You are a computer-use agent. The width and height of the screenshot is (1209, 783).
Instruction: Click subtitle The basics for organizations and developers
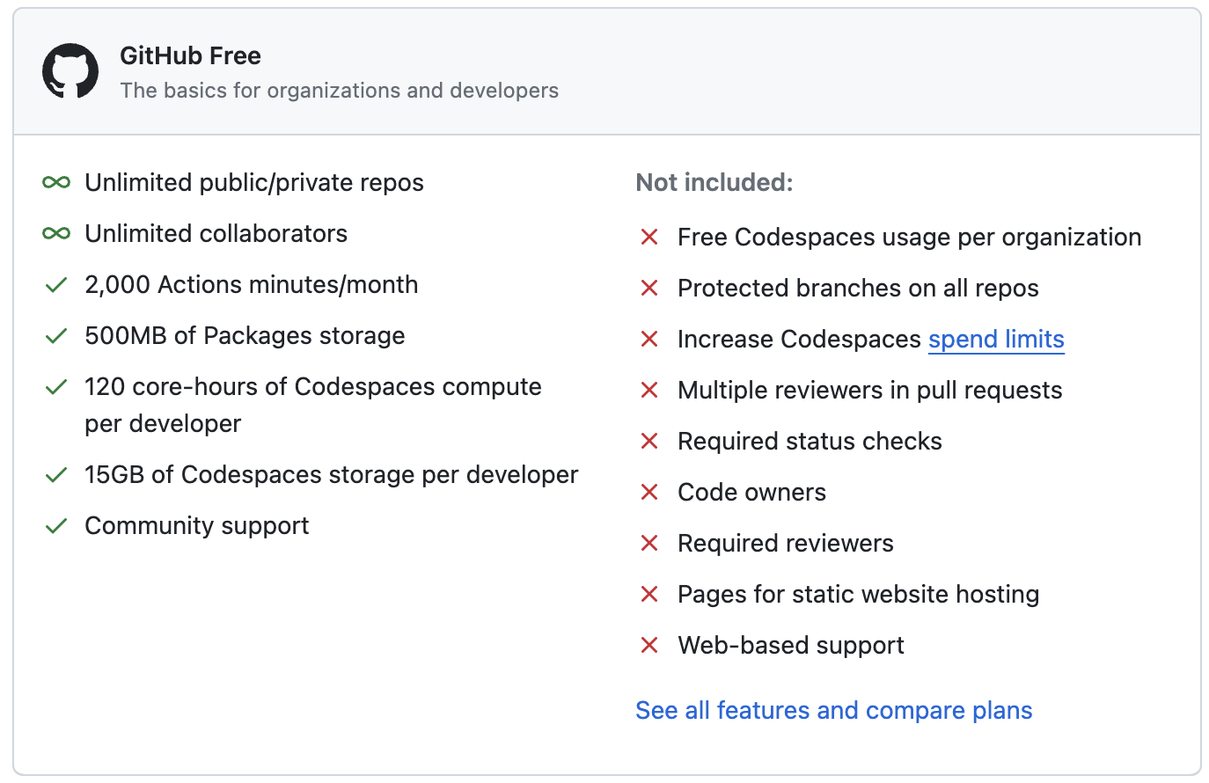click(x=339, y=91)
